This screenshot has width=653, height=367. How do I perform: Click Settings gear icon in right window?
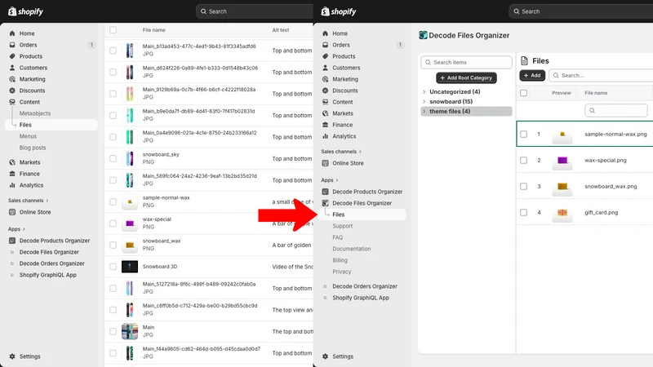click(x=325, y=356)
